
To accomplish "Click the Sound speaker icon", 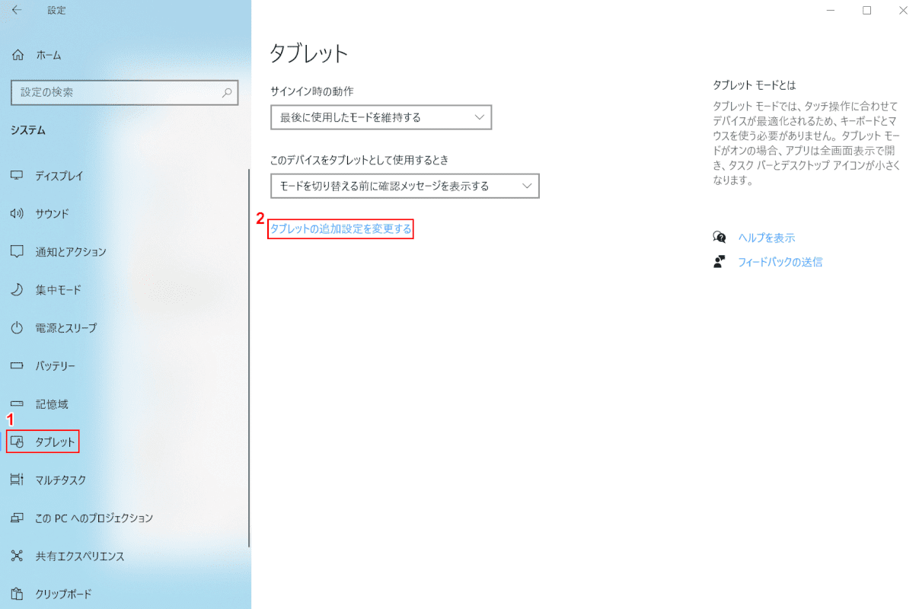I will pos(17,214).
